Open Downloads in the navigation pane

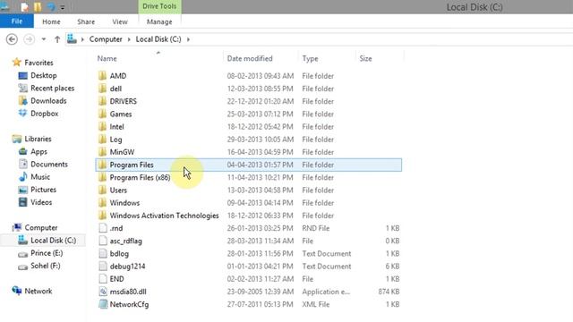pyautogui.click(x=48, y=101)
